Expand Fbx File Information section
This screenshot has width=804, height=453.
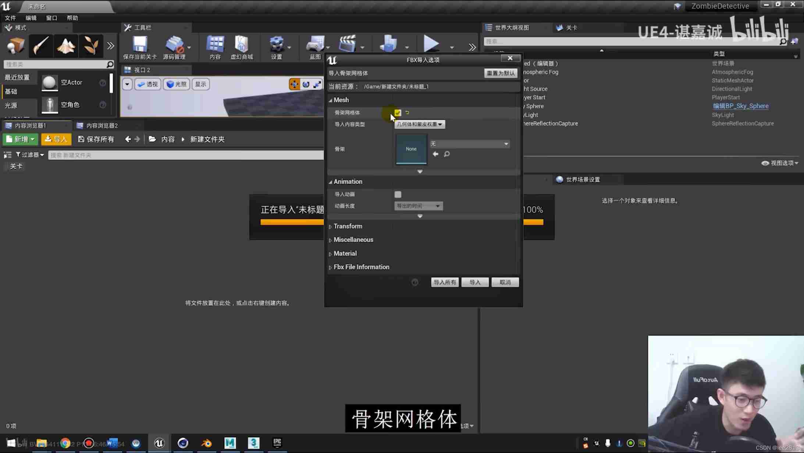330,267
